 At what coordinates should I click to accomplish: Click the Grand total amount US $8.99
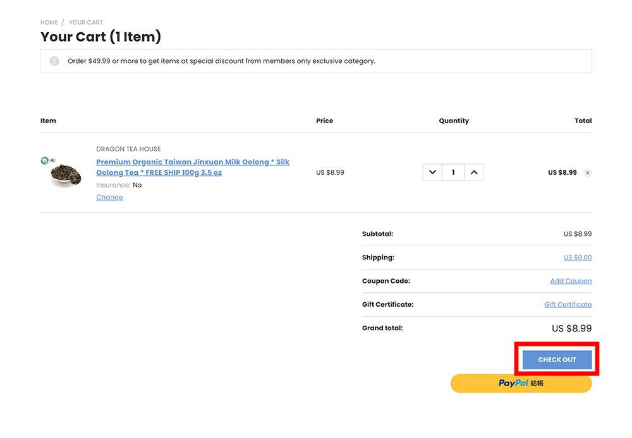click(571, 328)
